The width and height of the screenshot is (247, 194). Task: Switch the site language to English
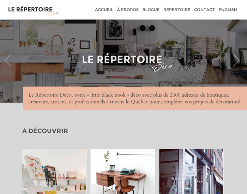click(228, 10)
